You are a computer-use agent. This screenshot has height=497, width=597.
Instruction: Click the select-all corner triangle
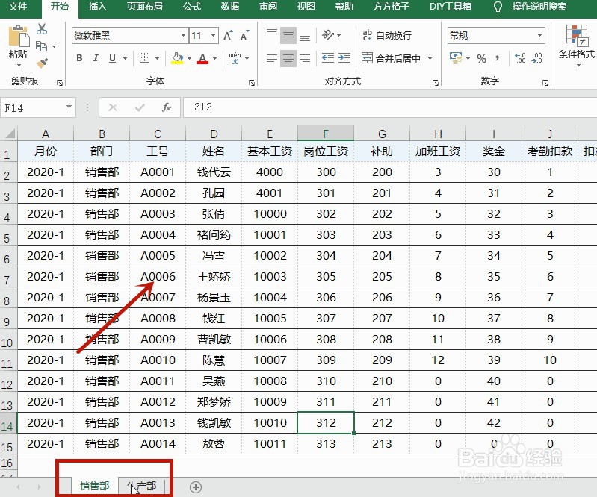tap(9, 134)
